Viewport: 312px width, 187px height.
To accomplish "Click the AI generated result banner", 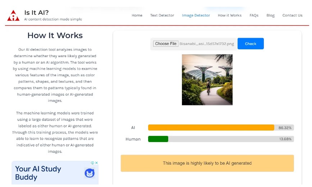I will click(x=207, y=163).
